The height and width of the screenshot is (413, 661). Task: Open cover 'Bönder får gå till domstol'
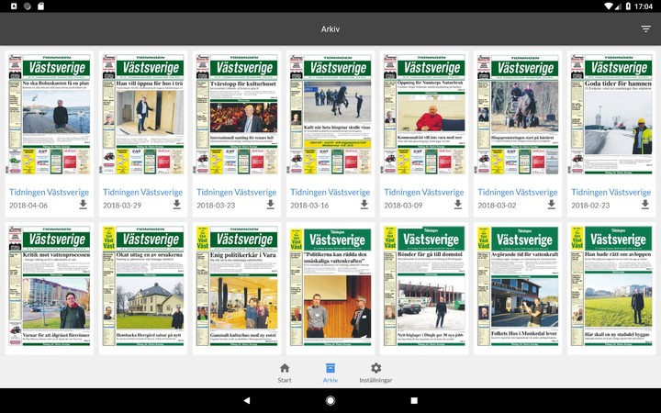(424, 286)
